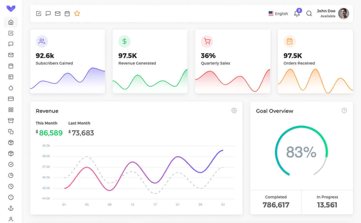361x223 pixels.
Task: Open the pie chart sidebar item
Action: 11,175
